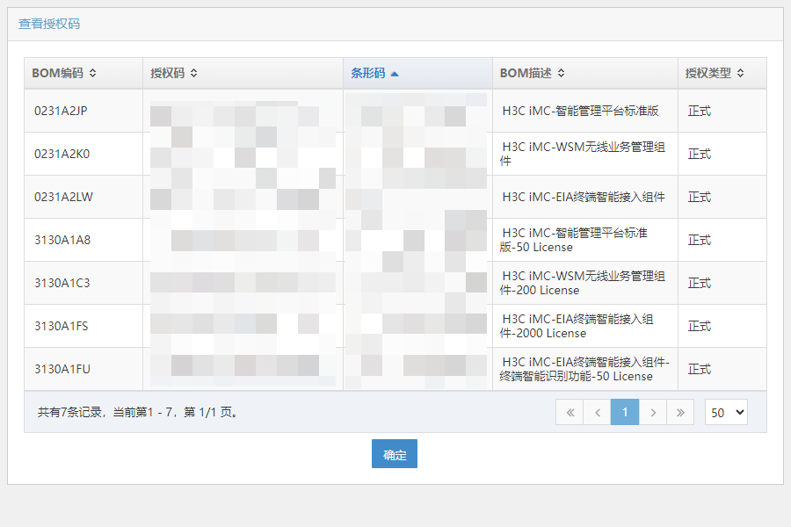Click 正式 in the 3130A1C3 row
Screen dimensions: 791x527
click(700, 283)
